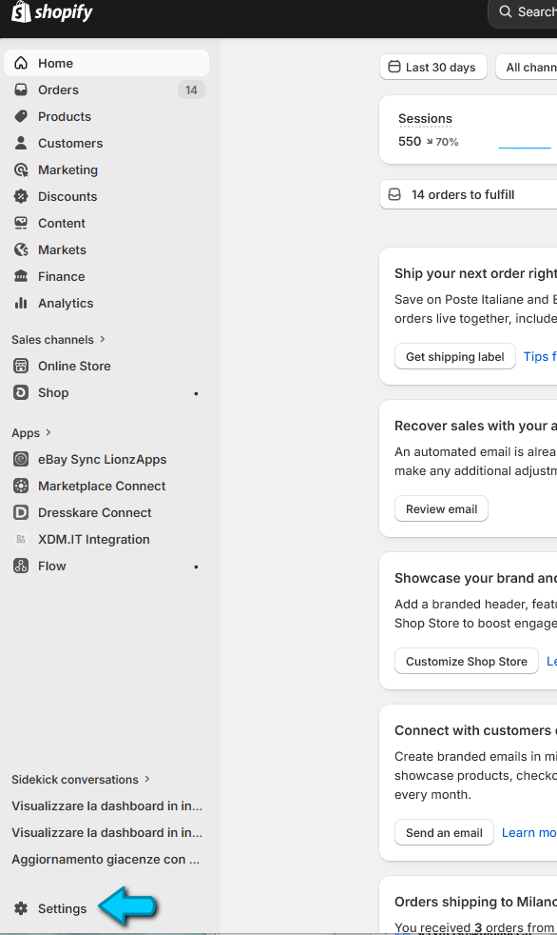Screen dimensions: 557x935
Task: Click the Content image icon
Action: pos(21,223)
